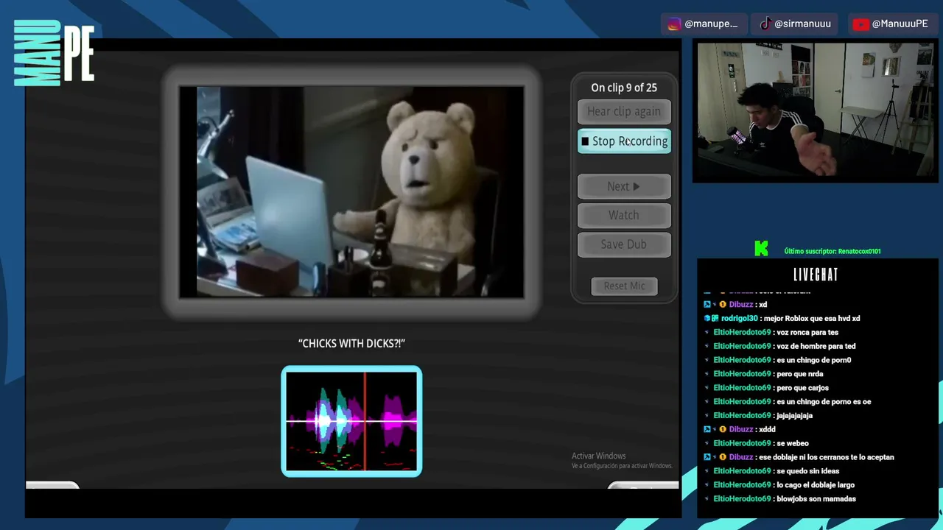Click the Watch button
Screen dimensions: 943x530
pyautogui.click(x=624, y=215)
